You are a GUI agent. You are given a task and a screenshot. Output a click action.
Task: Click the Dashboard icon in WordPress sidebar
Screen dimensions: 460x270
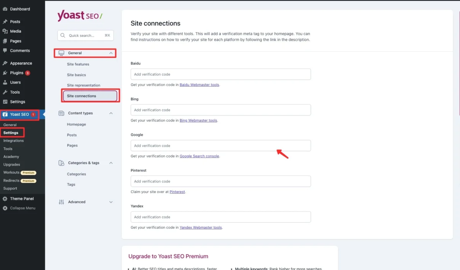coord(5,9)
